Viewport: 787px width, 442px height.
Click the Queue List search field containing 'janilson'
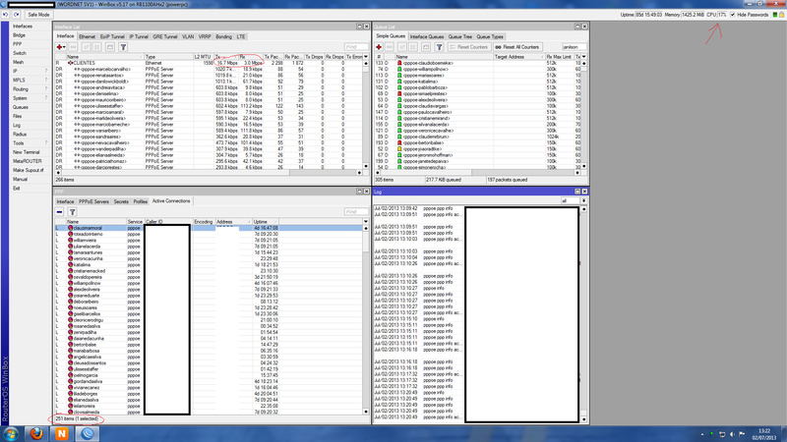(575, 47)
